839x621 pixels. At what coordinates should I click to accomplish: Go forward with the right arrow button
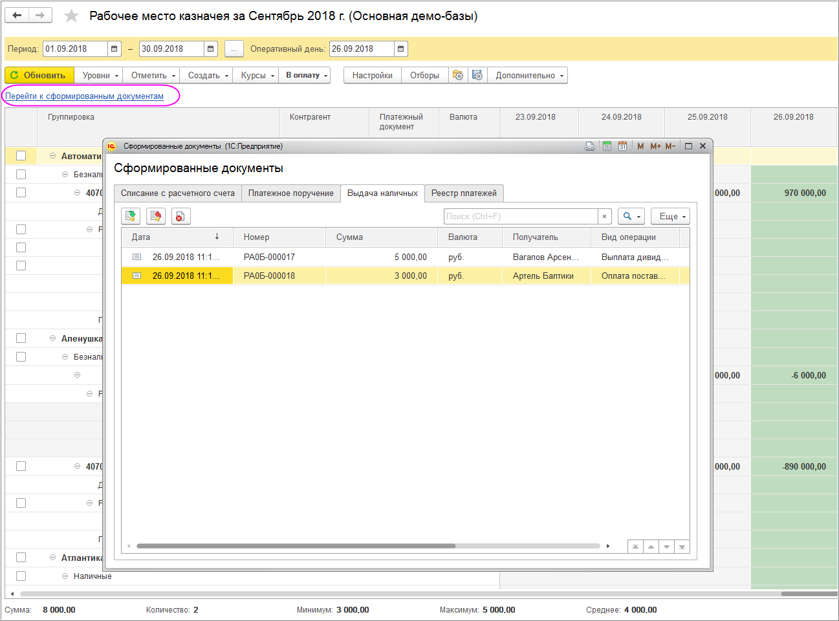point(40,16)
